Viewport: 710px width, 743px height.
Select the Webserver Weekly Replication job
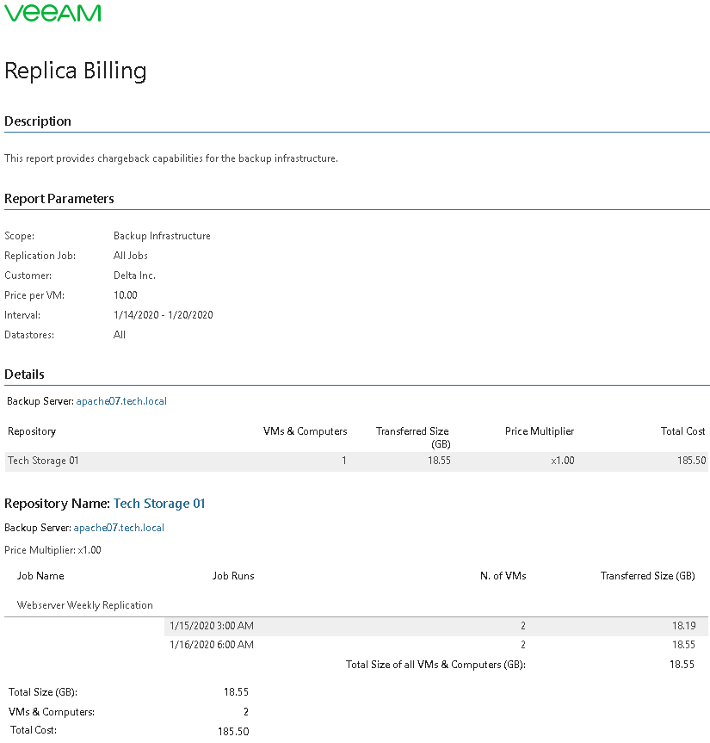coord(85,605)
